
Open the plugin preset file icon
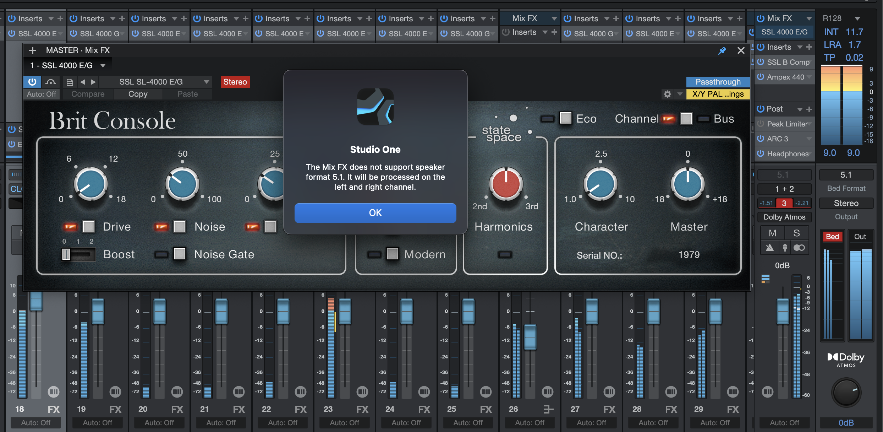(70, 82)
